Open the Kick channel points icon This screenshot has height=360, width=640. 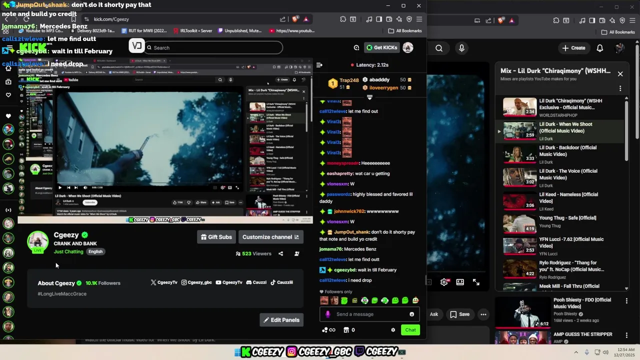(x=328, y=330)
